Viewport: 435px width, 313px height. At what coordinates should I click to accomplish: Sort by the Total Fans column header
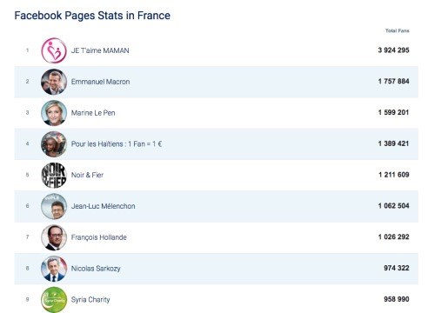point(397,30)
